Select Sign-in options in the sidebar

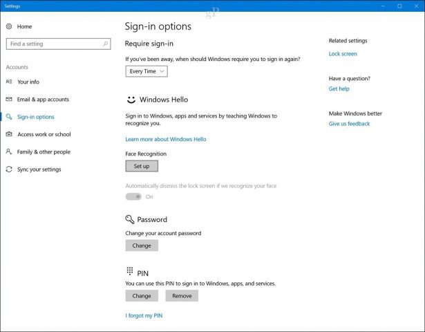pyautogui.click(x=35, y=117)
